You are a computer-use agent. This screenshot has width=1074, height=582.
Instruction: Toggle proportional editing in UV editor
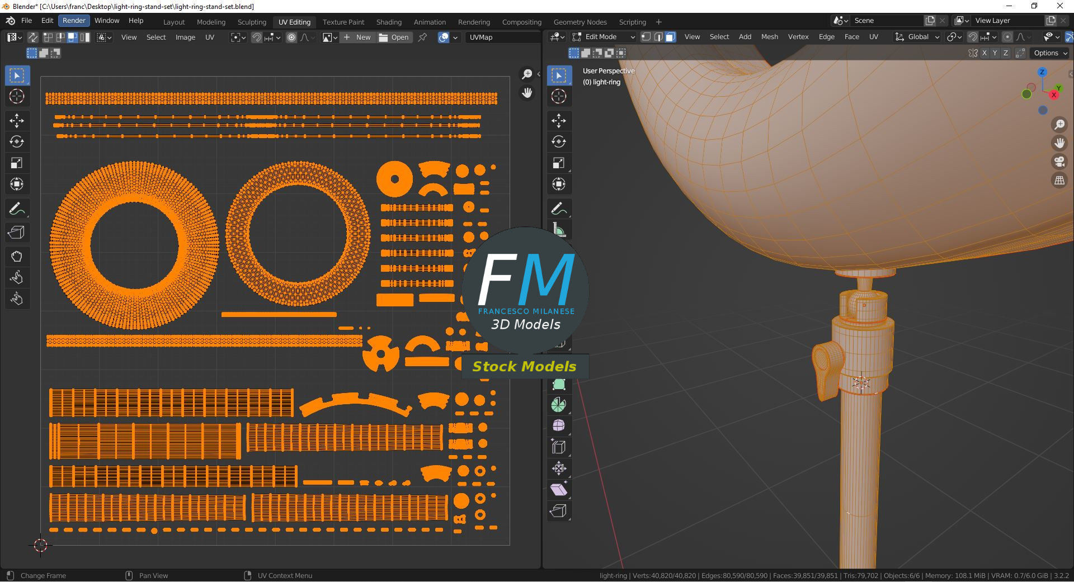click(291, 37)
